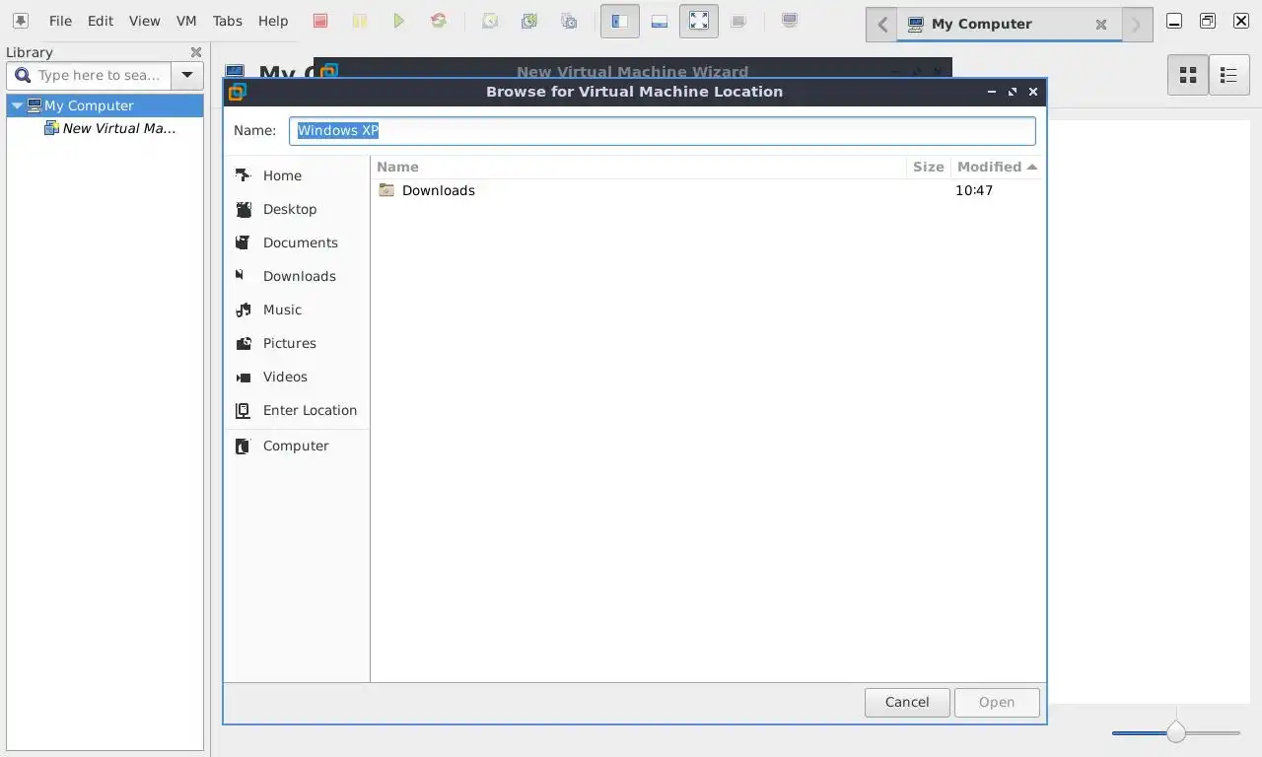Close the Browse for Virtual Machine Location dialog

pyautogui.click(x=1033, y=92)
